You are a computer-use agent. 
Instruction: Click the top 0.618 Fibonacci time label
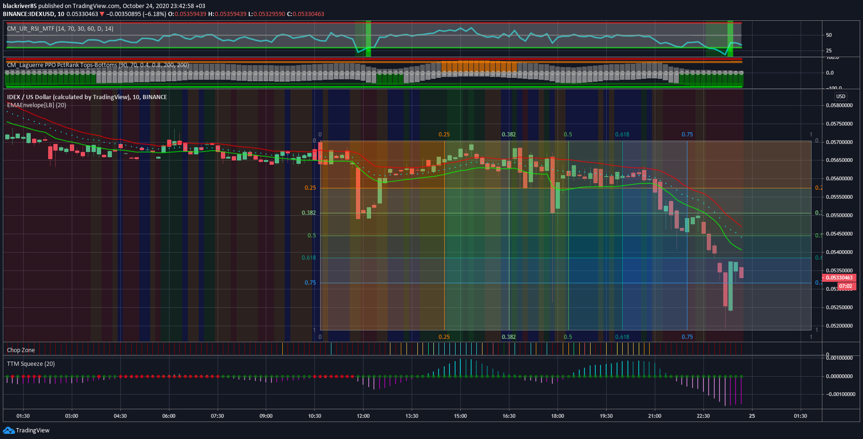pos(622,135)
